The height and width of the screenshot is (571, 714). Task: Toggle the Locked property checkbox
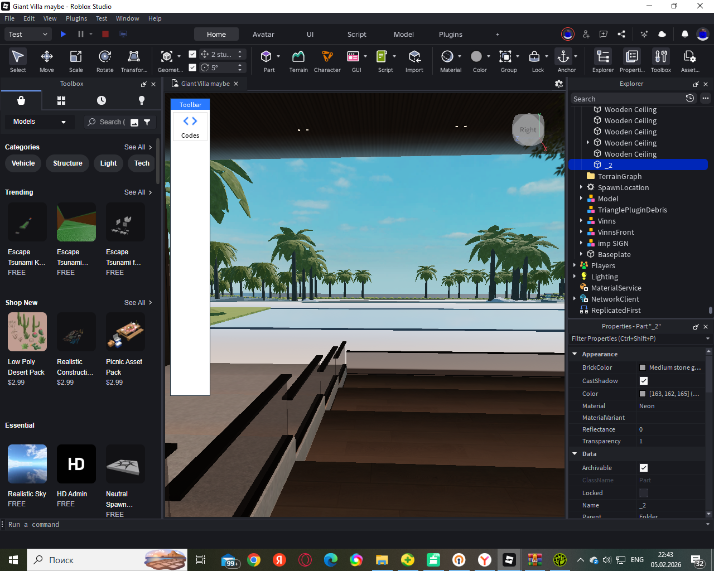(x=644, y=493)
